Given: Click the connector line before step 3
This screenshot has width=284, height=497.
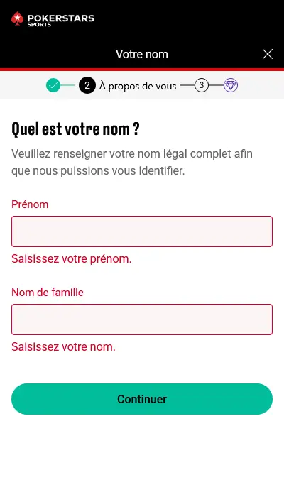Looking at the screenshot, I should pyautogui.click(x=187, y=85).
